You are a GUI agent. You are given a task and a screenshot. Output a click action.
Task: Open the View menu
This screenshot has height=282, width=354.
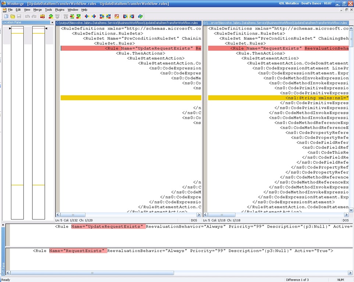click(x=27, y=10)
